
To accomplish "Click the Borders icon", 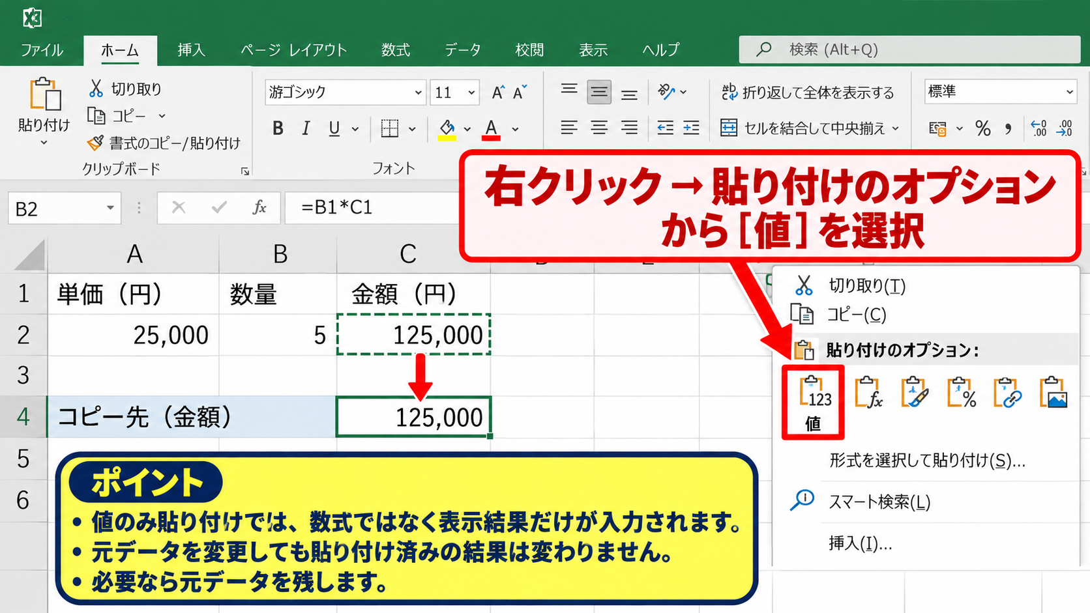I will click(390, 128).
